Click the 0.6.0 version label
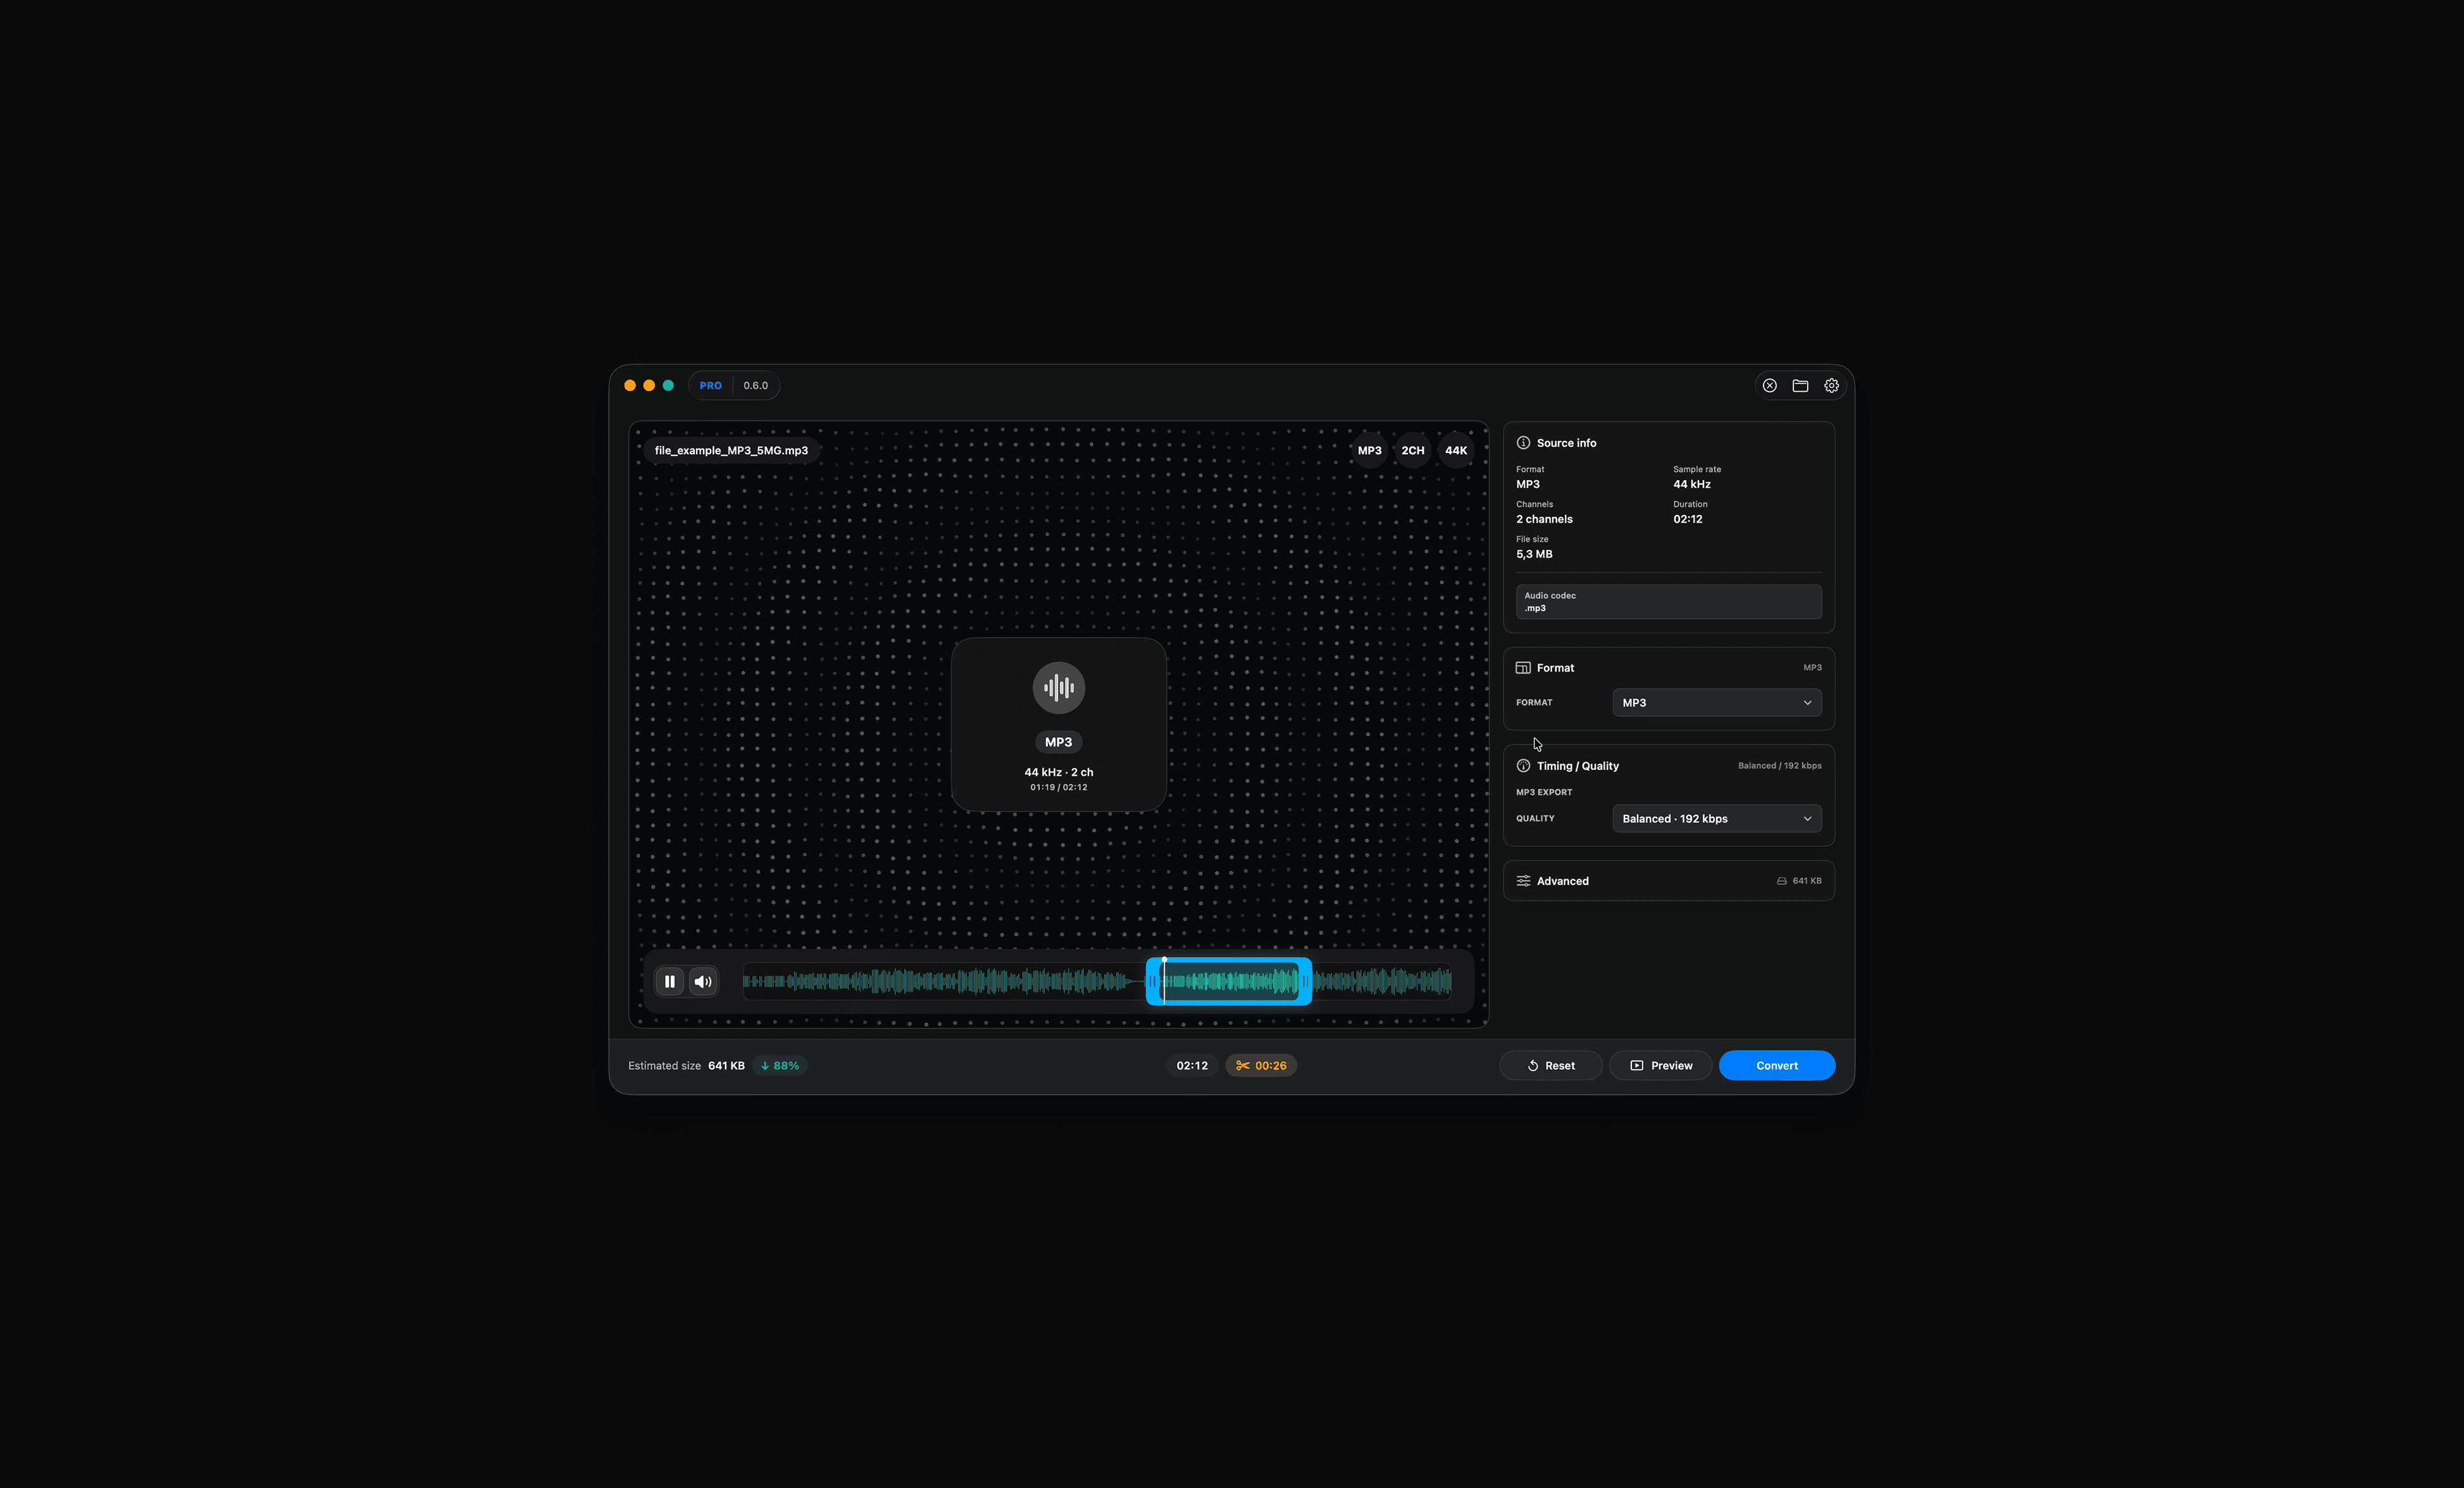Screen dimensions: 2464x1488 click(x=755, y=385)
